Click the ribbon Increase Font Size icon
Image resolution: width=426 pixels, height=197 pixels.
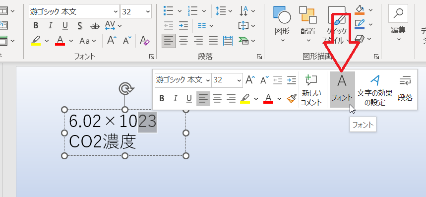111,41
